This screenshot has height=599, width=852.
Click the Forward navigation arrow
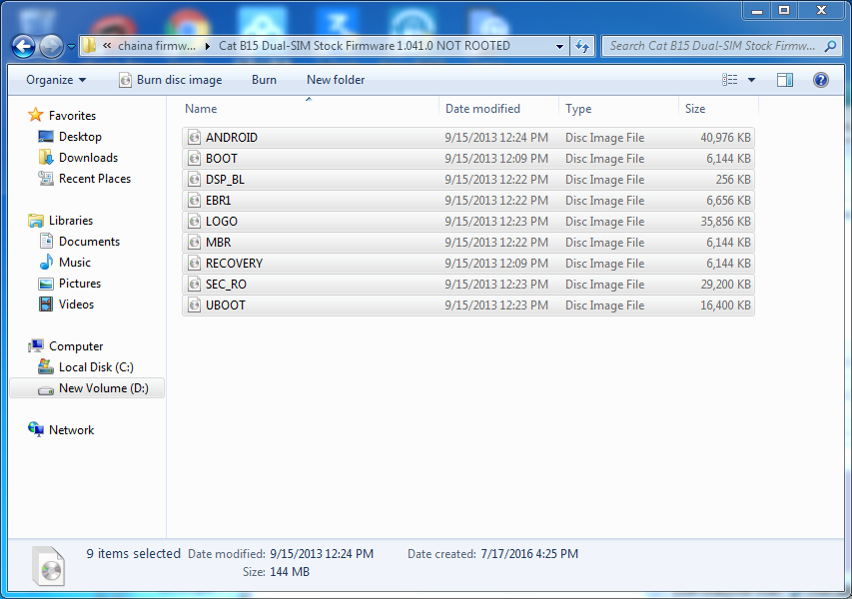click(52, 47)
